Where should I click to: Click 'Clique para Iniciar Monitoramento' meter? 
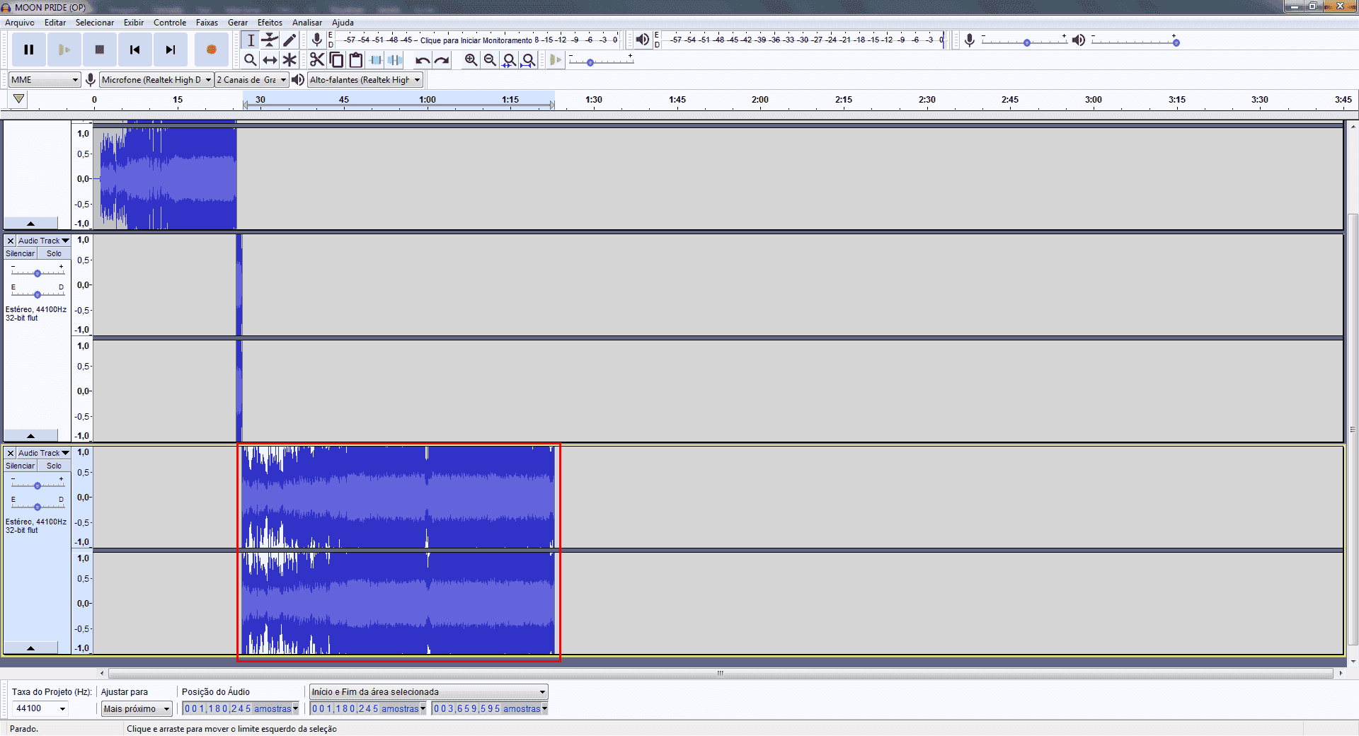point(476,40)
